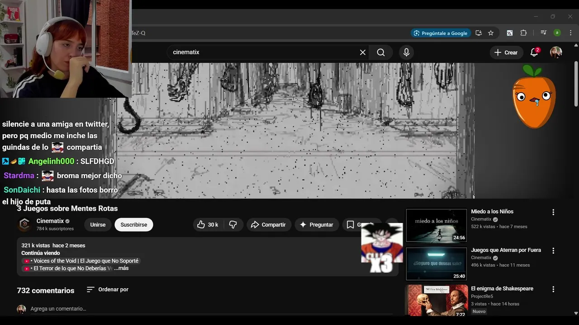Open the Cinematix channel avatar
The image size is (579, 325).
pyautogui.click(x=24, y=224)
